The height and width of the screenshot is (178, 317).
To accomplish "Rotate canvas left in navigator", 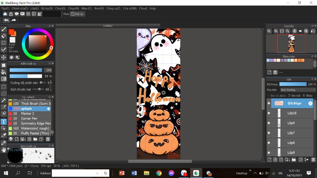I will (x=295, y=31).
